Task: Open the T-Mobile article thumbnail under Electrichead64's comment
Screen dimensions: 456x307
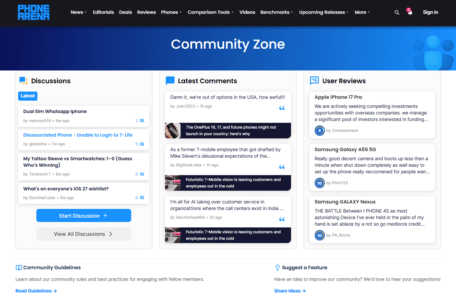Action: [x=173, y=235]
